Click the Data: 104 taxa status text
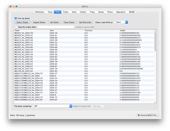170x131 pixels. (x=23, y=115)
